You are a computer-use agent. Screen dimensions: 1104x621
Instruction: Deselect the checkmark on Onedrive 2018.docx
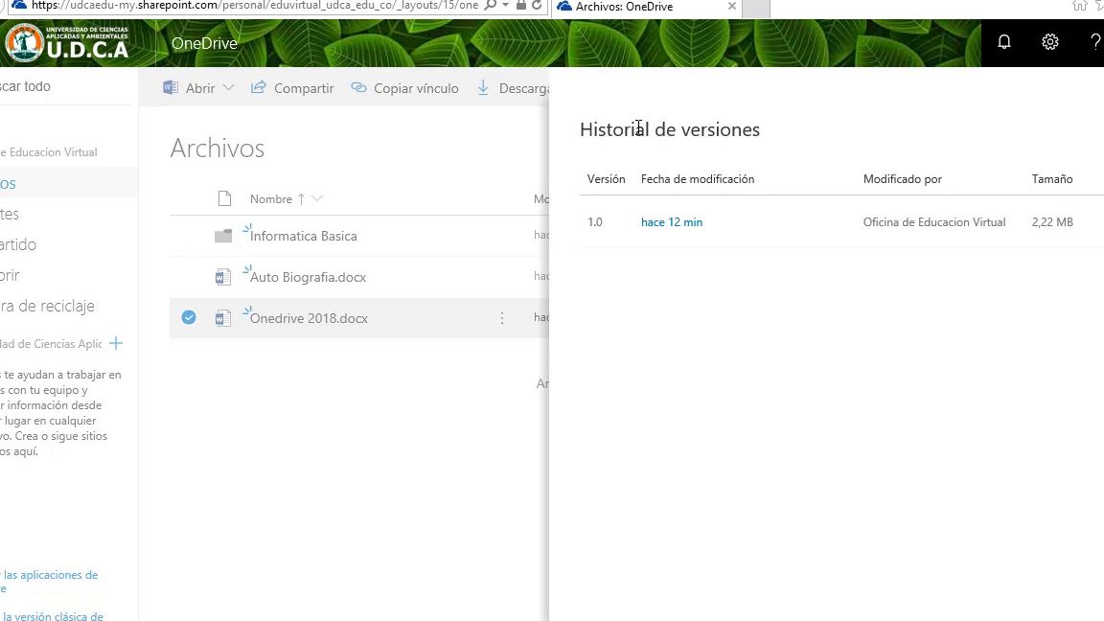188,317
